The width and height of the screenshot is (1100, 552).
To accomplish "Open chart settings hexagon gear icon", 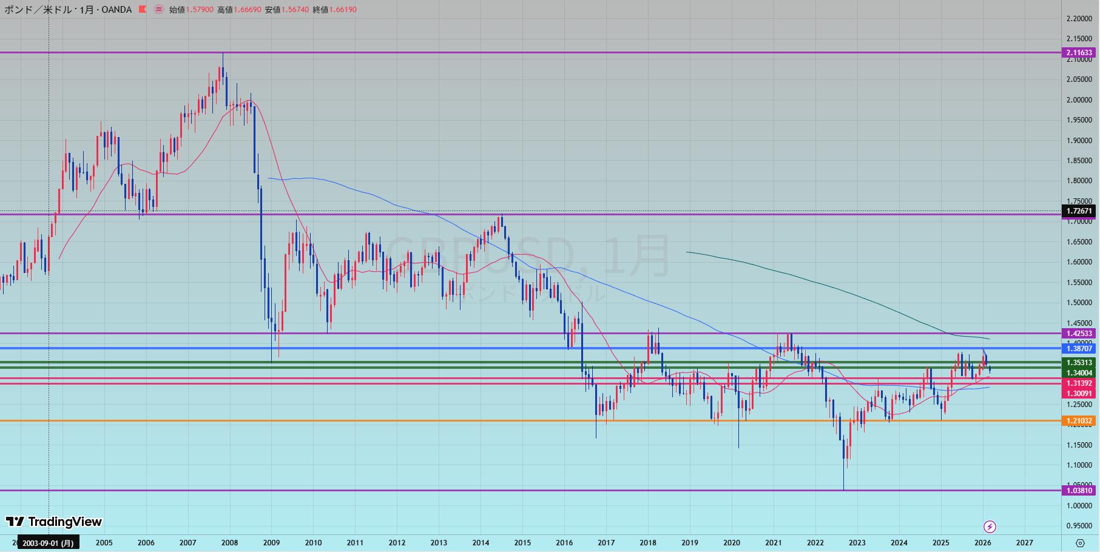I will tap(1079, 543).
